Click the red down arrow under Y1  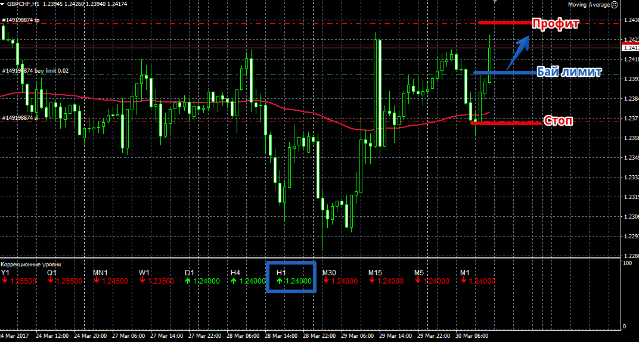pyautogui.click(x=4, y=281)
